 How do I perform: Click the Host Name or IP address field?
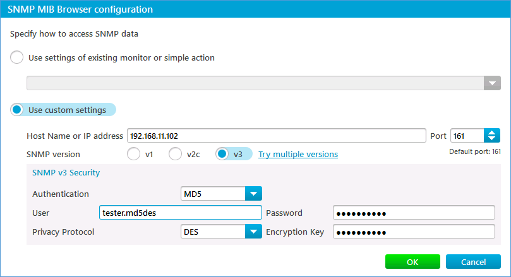pos(277,136)
